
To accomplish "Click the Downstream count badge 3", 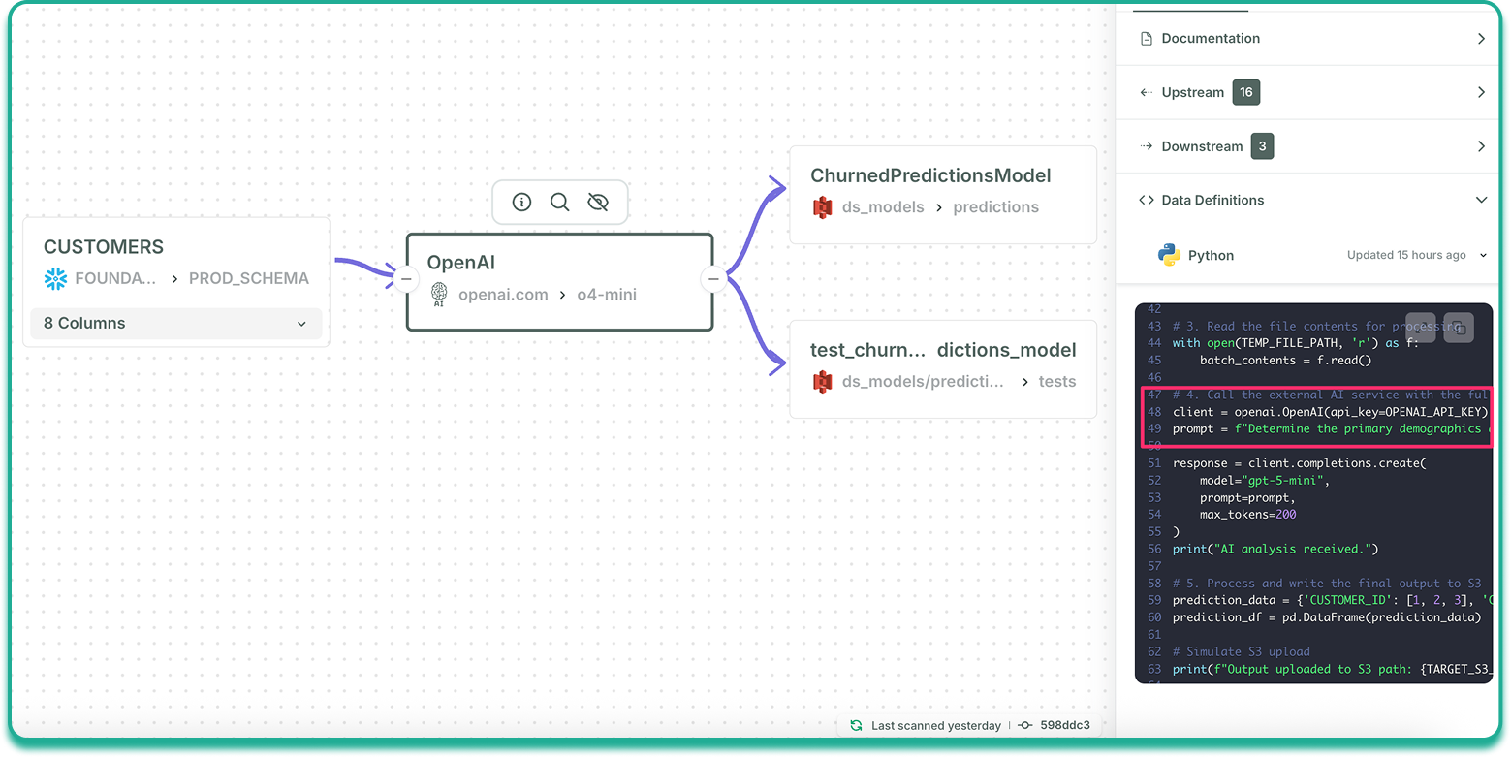I will point(1262,146).
